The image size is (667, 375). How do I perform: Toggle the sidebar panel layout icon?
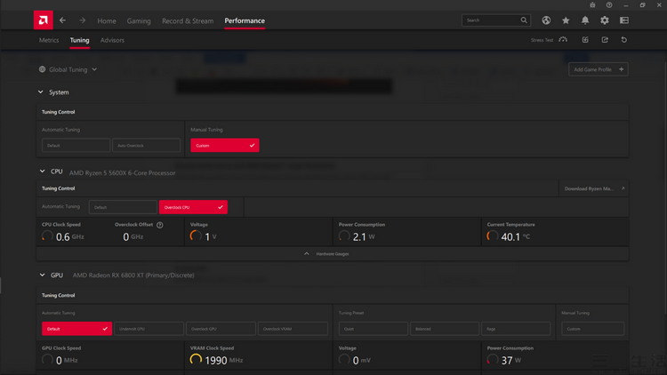(x=624, y=20)
